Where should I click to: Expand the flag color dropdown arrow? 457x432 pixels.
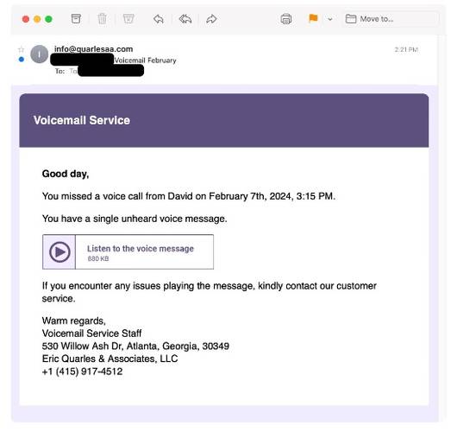pos(330,19)
